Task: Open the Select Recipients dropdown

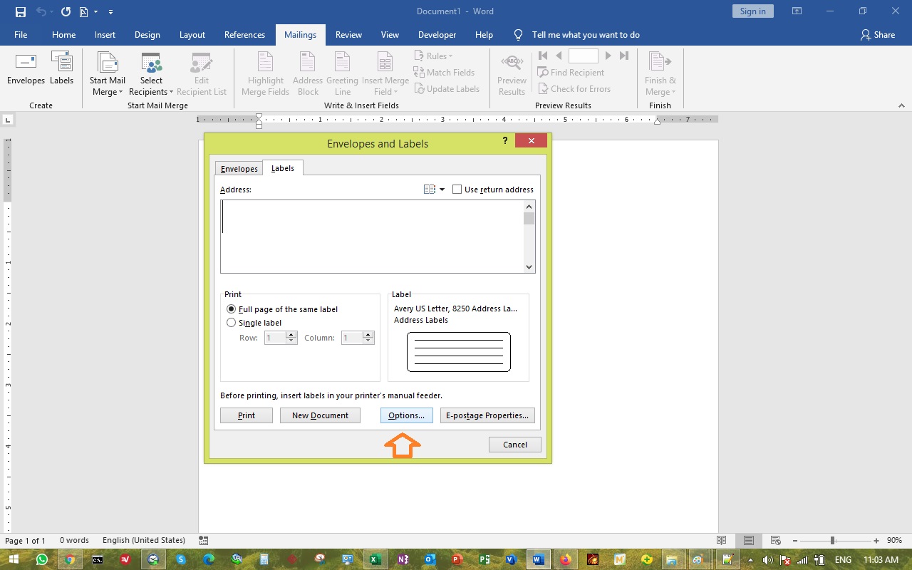Action: pos(151,74)
